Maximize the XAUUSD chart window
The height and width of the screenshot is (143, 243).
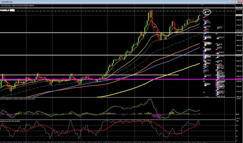tap(234, 2)
